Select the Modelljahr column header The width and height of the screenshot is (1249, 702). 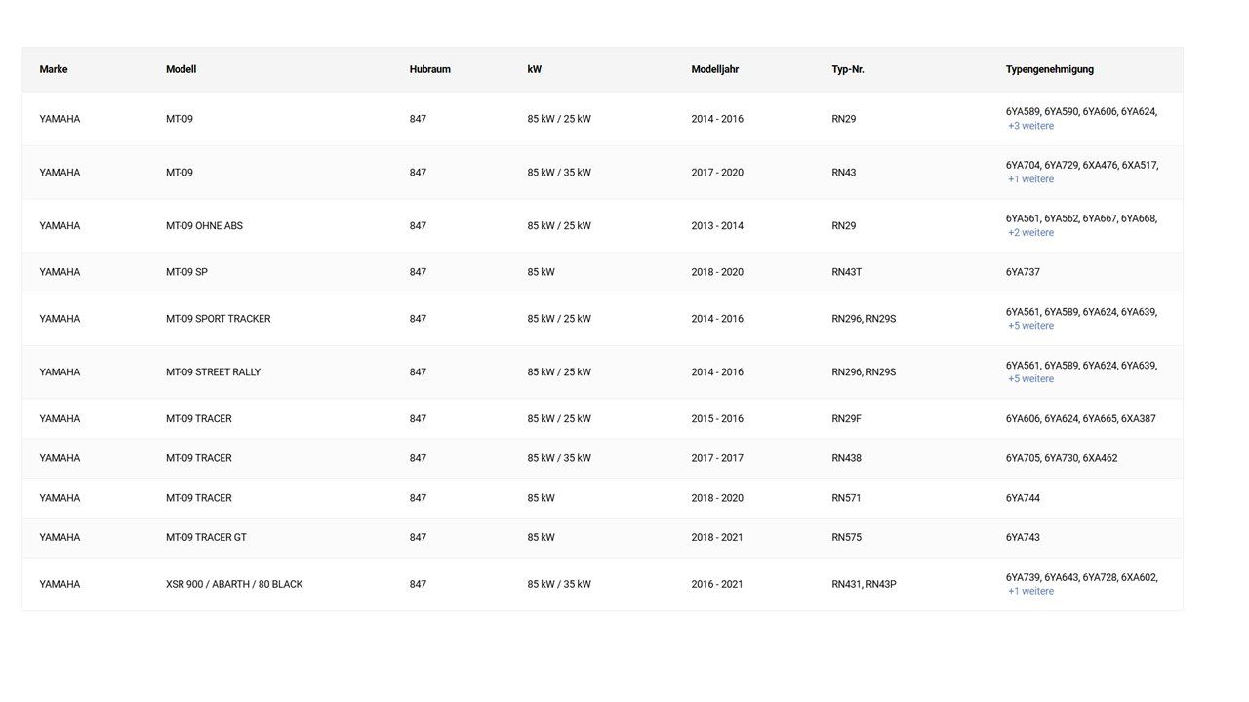[714, 69]
